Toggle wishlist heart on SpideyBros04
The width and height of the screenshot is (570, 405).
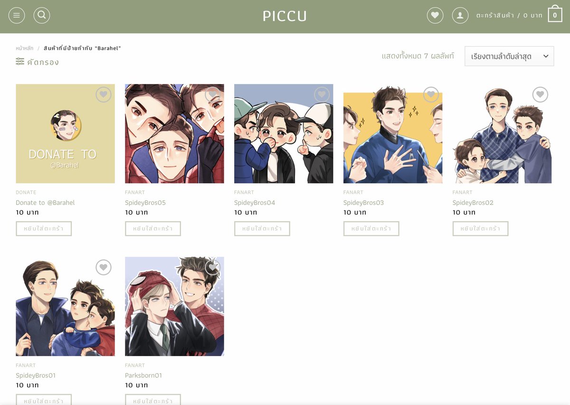(x=322, y=95)
